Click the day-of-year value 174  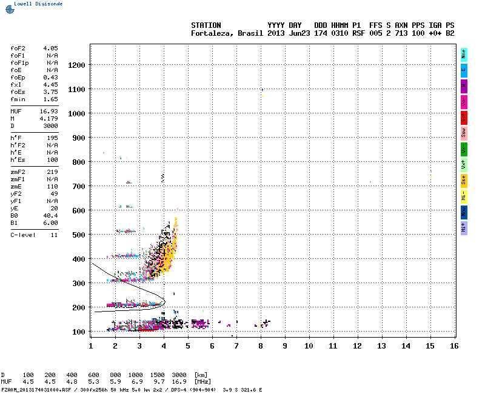[x=321, y=33]
